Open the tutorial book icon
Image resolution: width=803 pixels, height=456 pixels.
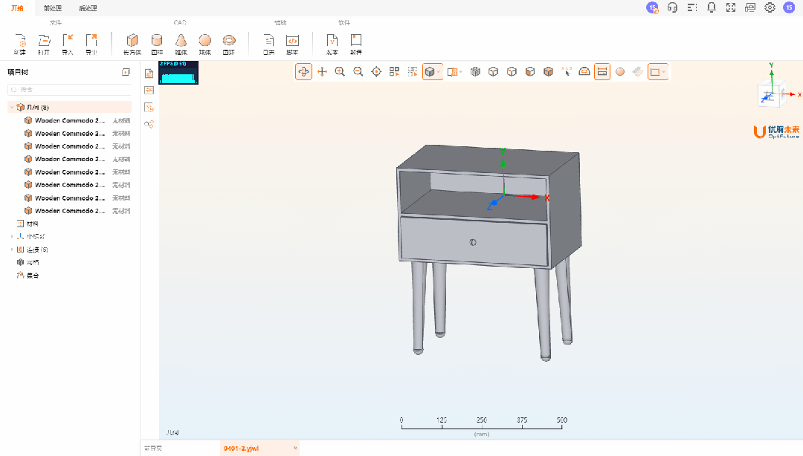356,40
